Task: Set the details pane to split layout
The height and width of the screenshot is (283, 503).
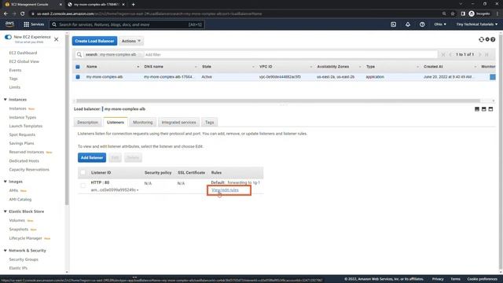Action: coord(484,109)
